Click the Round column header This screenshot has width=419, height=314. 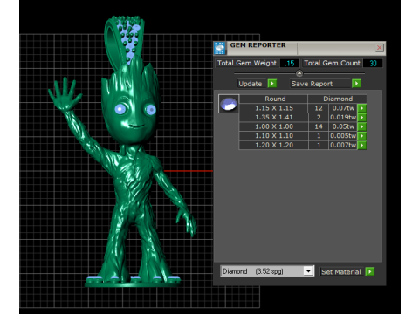point(273,99)
